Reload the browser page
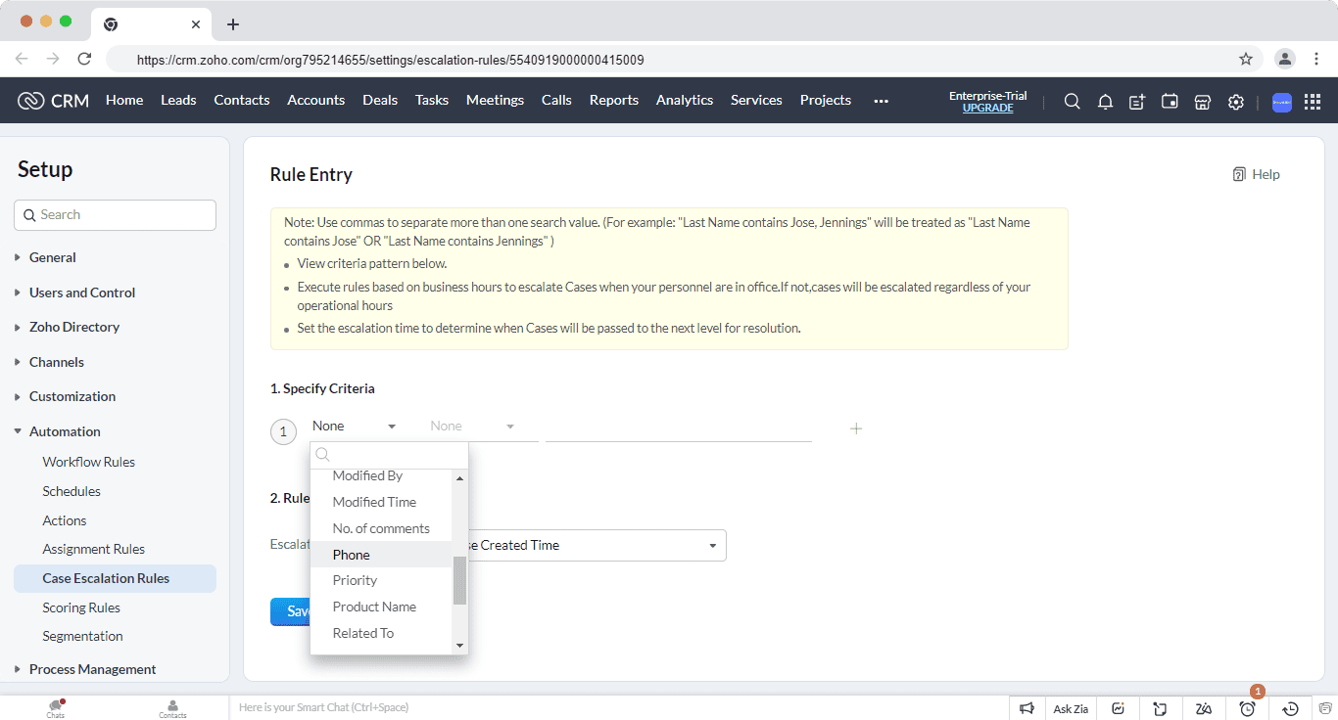This screenshot has width=1338, height=720. pos(84,59)
